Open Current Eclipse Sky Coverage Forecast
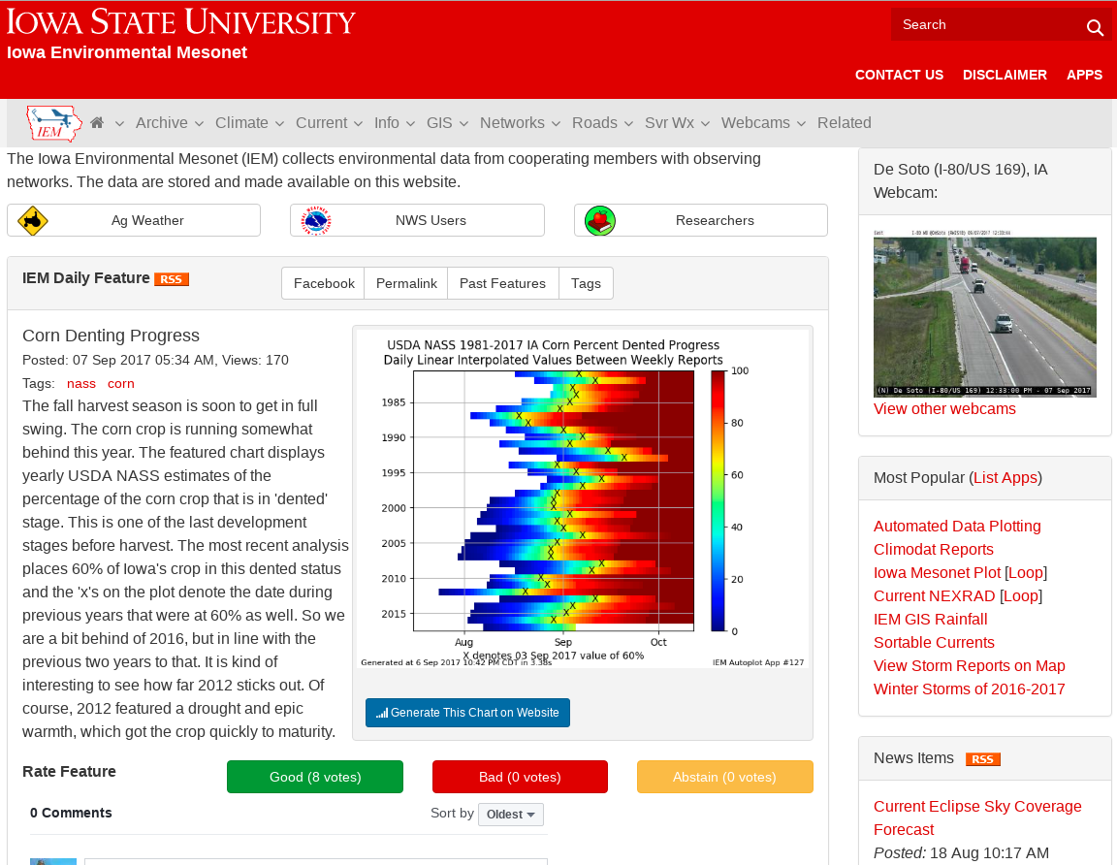This screenshot has height=865, width=1117. point(977,818)
